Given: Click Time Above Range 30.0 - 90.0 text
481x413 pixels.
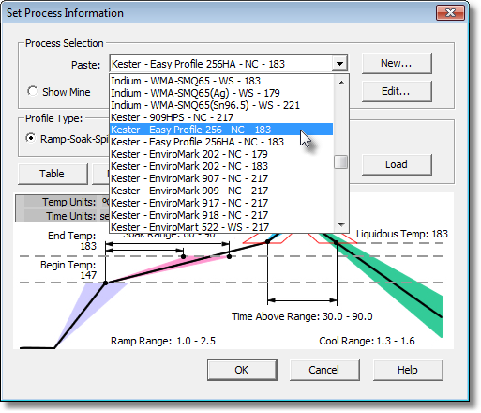Looking at the screenshot, I should pyautogui.click(x=302, y=316).
